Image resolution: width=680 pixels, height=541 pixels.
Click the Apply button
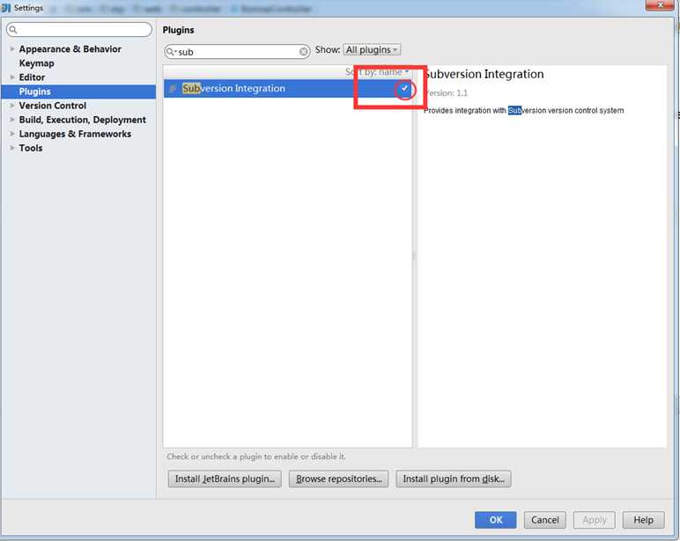point(595,520)
